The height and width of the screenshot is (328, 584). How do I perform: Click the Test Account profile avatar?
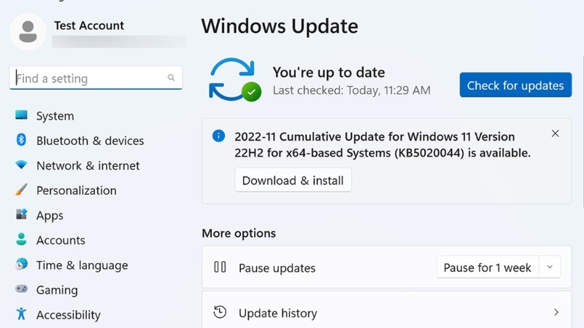28,31
